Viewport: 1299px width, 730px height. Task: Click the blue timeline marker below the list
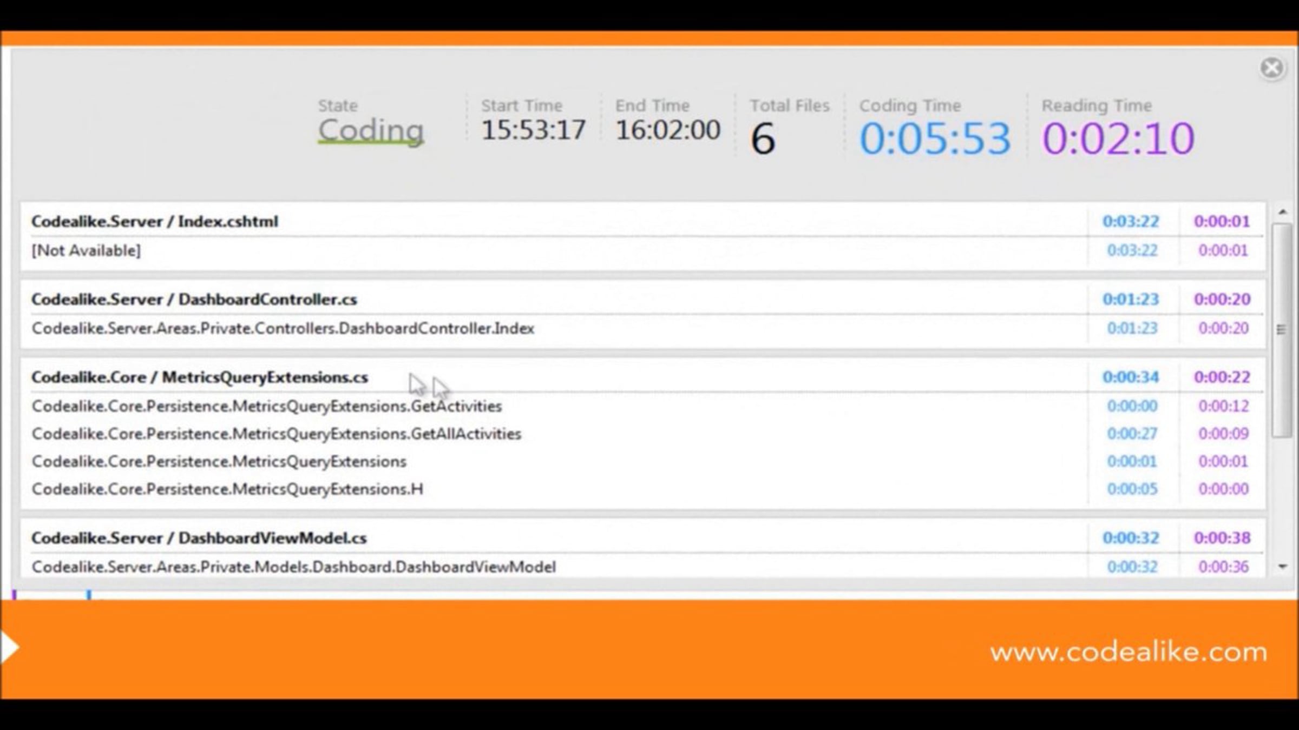pyautogui.click(x=89, y=595)
